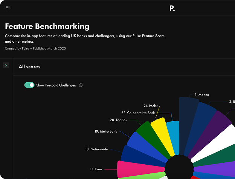Click the '17. Kroo' label
235x179 pixels.
click(x=97, y=169)
